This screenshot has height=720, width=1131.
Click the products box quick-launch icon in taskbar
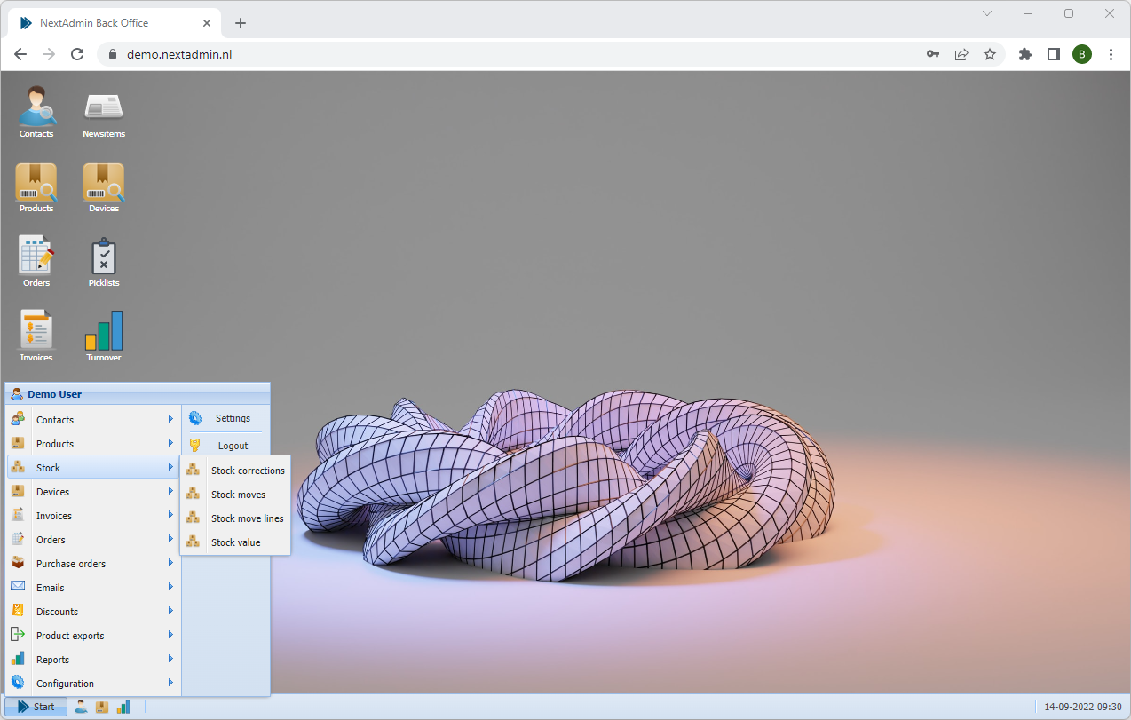(x=102, y=707)
